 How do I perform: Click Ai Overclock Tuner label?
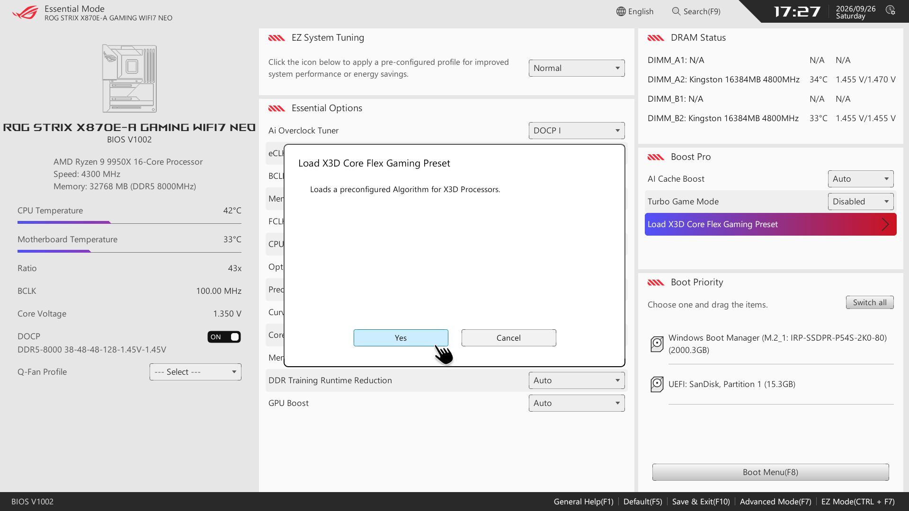303,131
